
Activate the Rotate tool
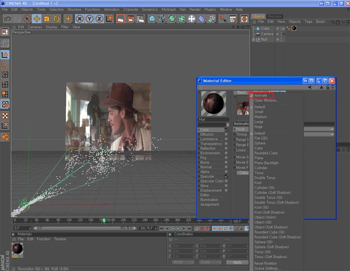[x=56, y=19]
